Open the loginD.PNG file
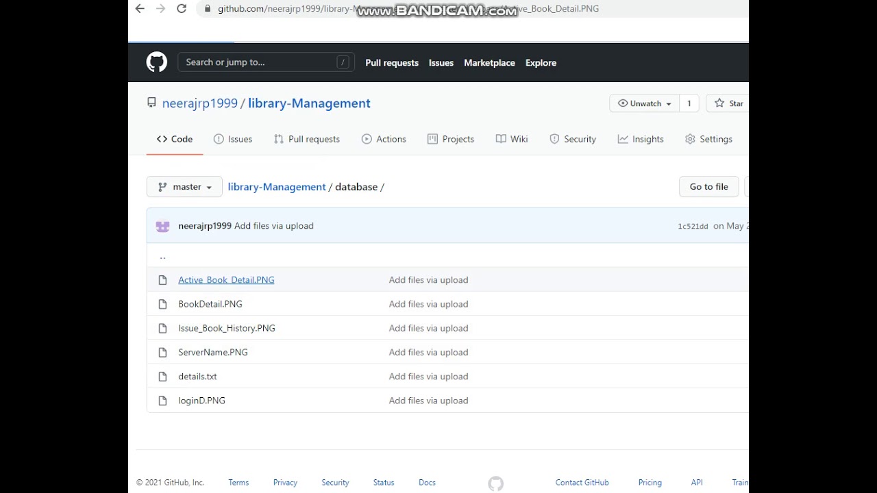 (x=201, y=401)
